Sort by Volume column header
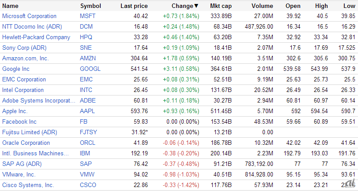 pos(262,6)
